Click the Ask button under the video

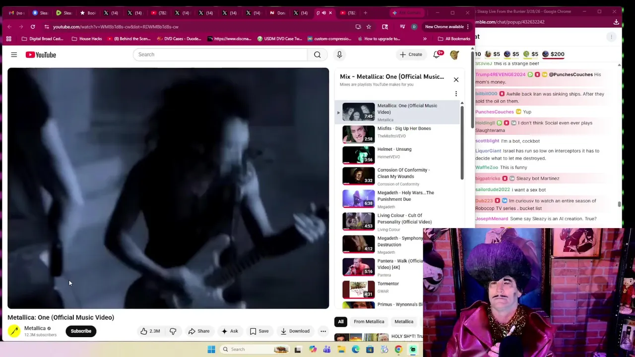pyautogui.click(x=229, y=331)
